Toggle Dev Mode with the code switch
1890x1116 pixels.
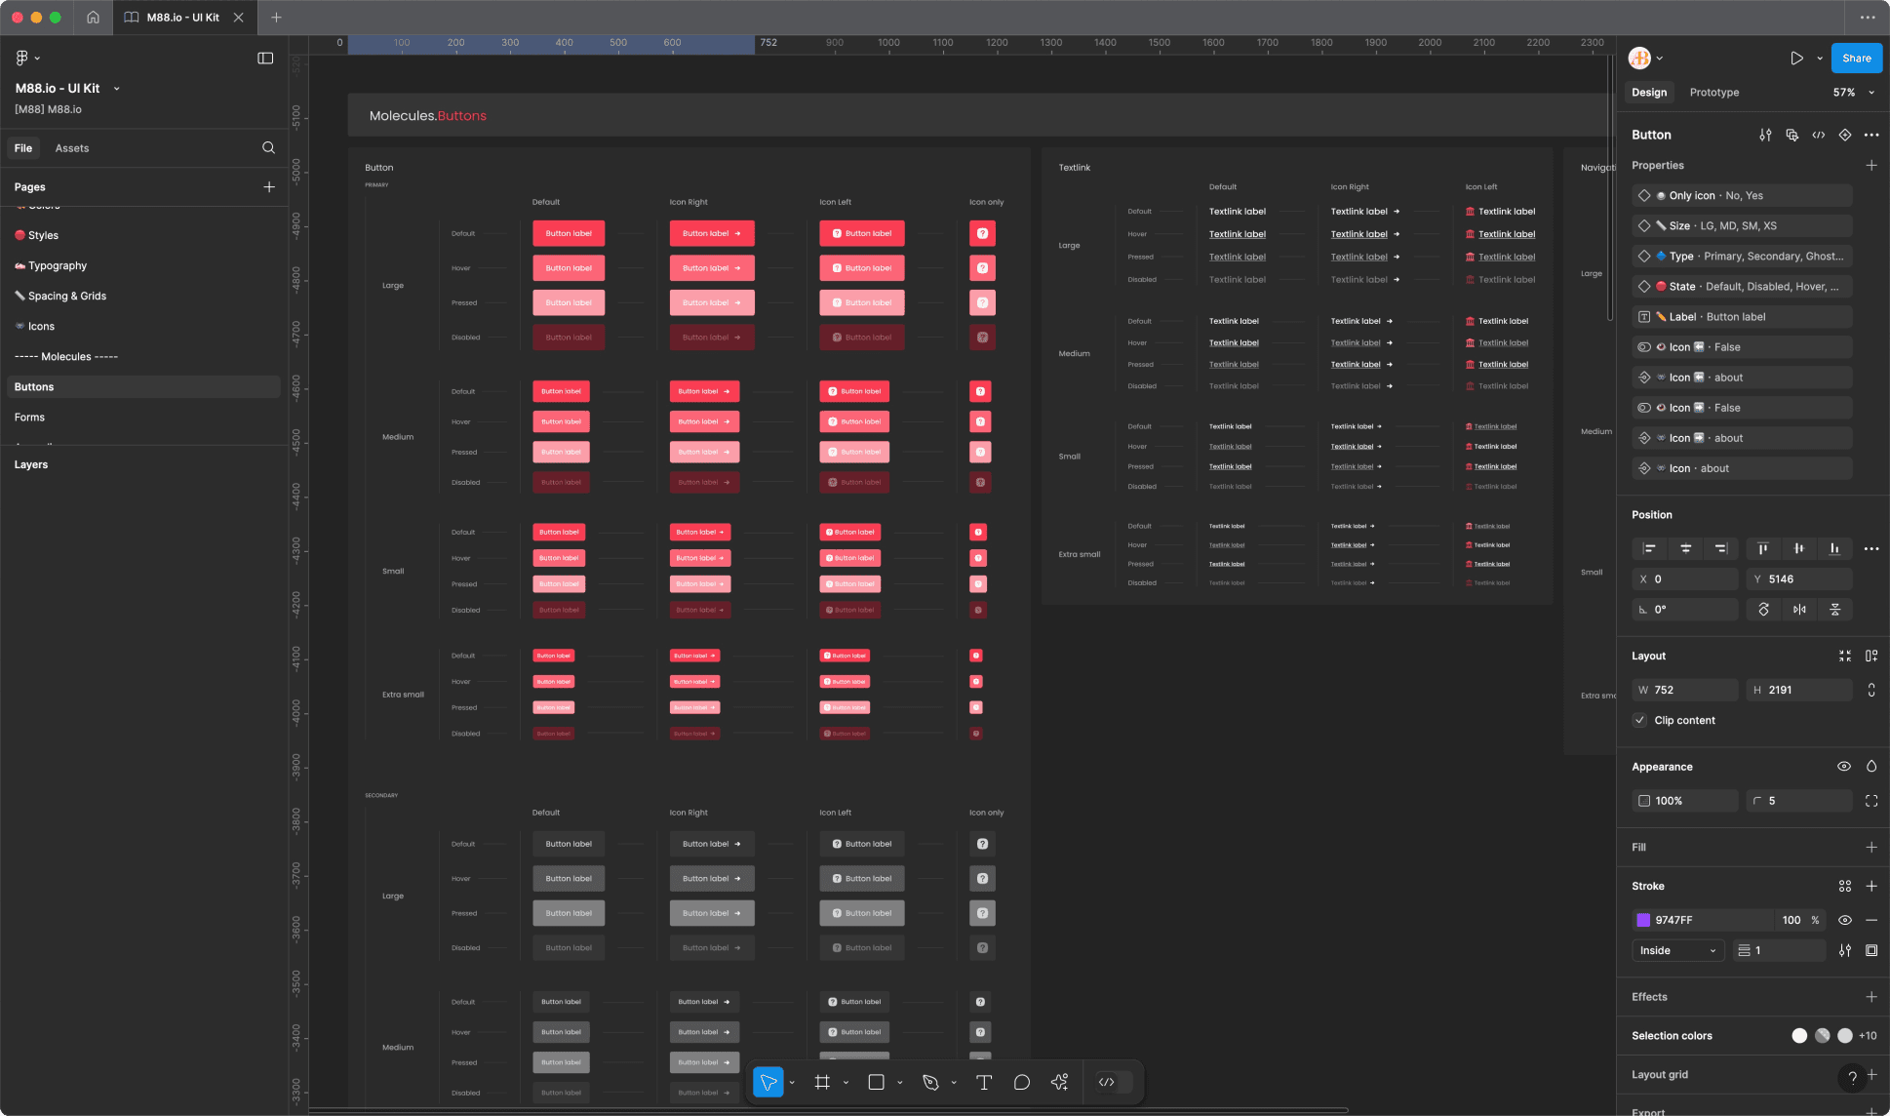1109,1082
